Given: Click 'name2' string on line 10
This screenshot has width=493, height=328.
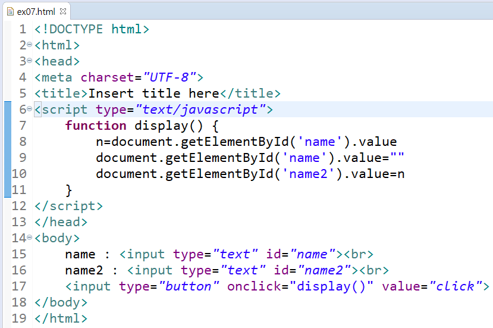Looking at the screenshot, I should [308, 174].
